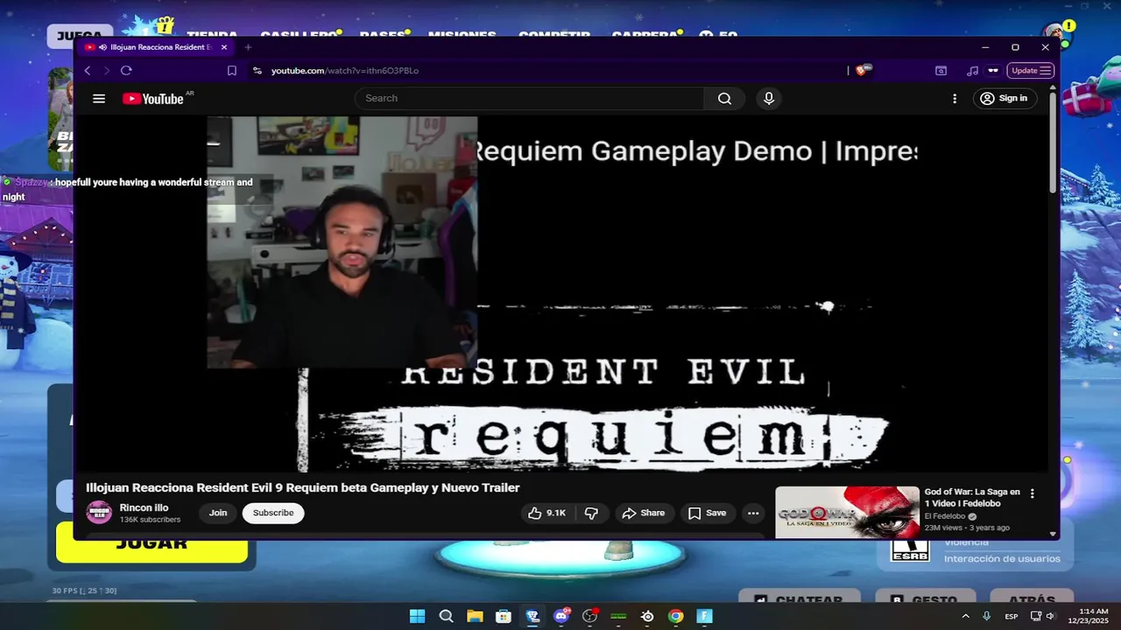Open the Brave playlist music note icon
Image resolution: width=1121 pixels, height=630 pixels.
click(x=972, y=71)
